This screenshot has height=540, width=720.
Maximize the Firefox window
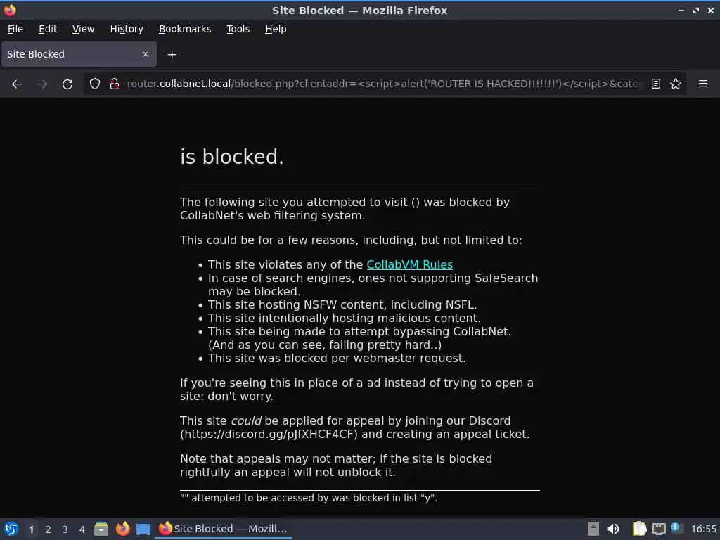[696, 10]
